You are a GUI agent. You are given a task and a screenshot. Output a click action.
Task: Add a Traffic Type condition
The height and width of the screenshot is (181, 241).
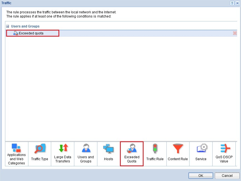(x=40, y=154)
